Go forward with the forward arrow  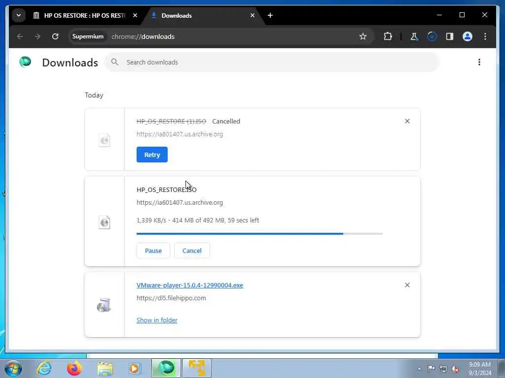click(x=37, y=36)
